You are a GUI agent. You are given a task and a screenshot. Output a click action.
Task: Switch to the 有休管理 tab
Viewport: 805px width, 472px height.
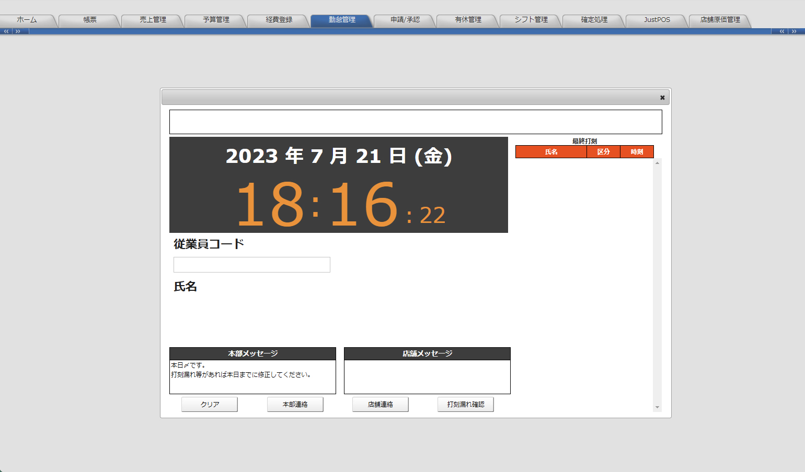point(468,20)
